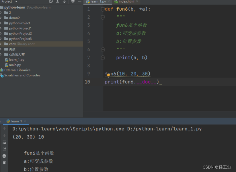Select the pythonProject2 folder row

42,34
